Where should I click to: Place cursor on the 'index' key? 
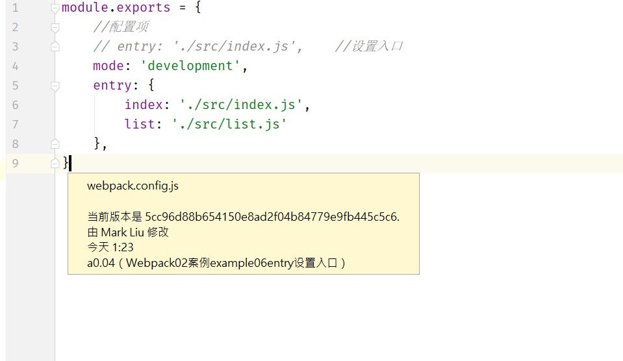[x=144, y=105]
